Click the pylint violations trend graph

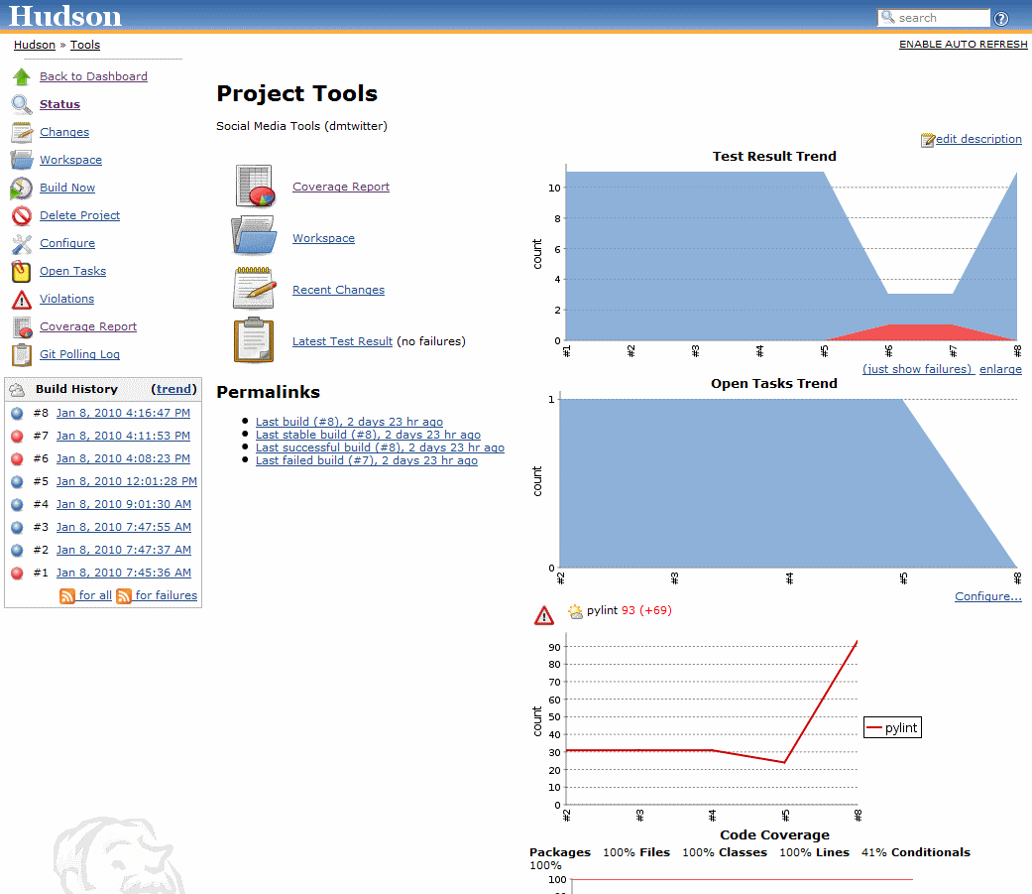pyautogui.click(x=728, y=725)
